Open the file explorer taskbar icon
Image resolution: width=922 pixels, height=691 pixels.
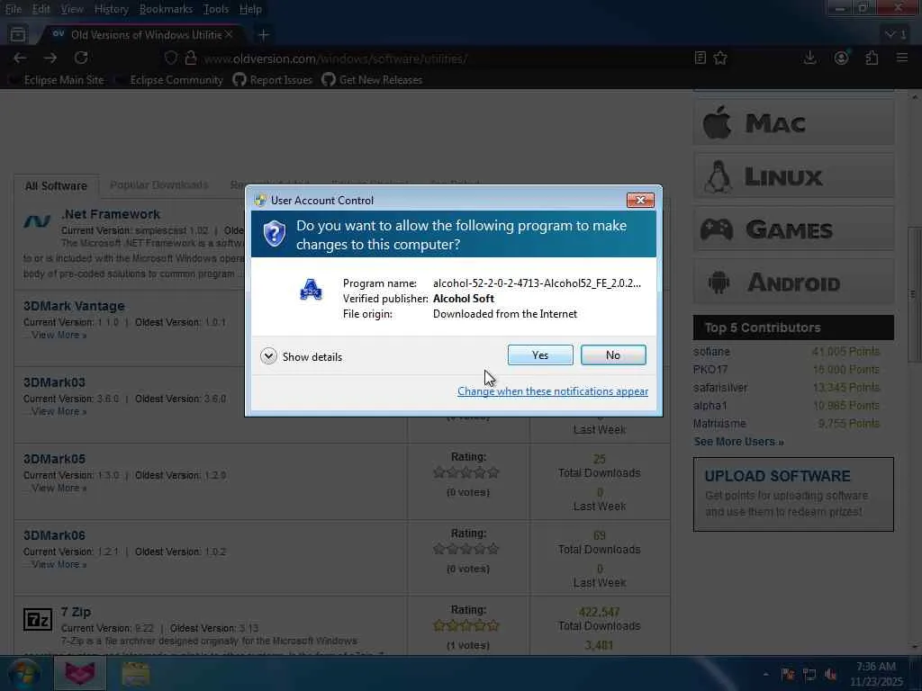pyautogui.click(x=135, y=673)
